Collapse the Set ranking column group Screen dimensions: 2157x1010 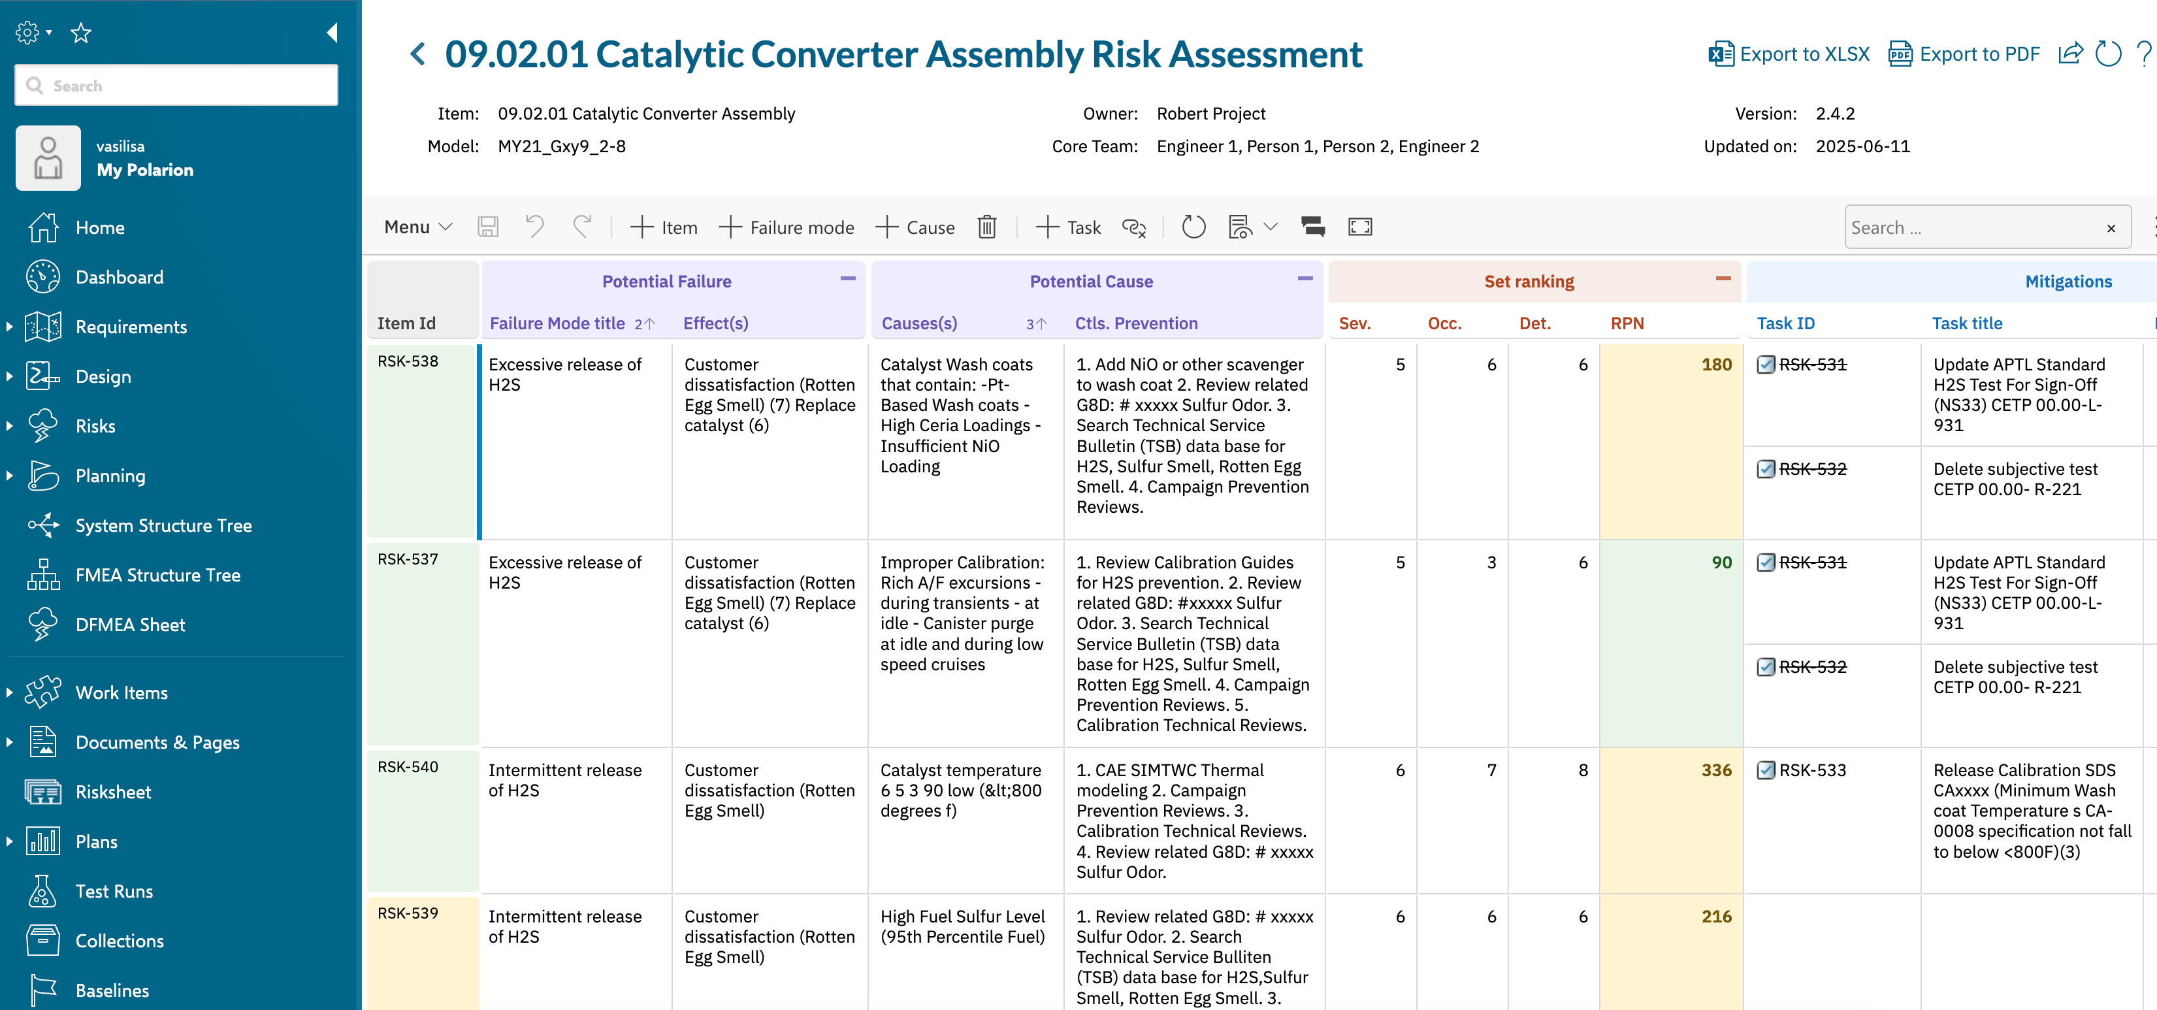(1723, 279)
